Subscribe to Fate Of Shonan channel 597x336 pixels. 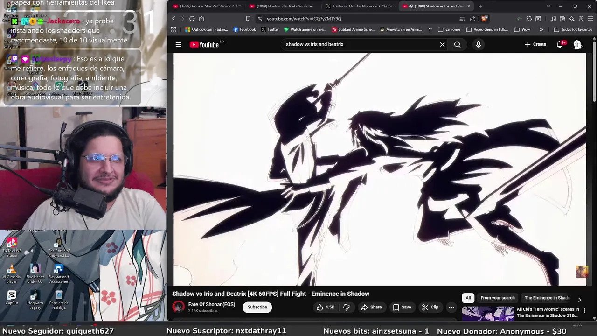click(x=257, y=307)
